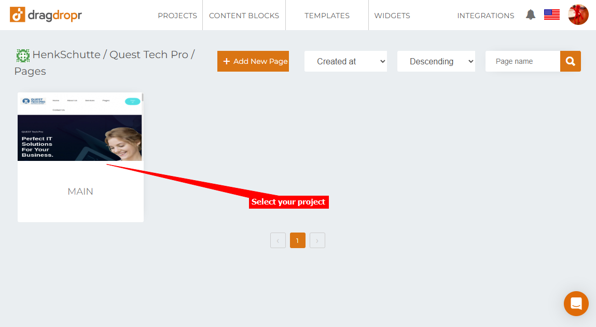Focus the Page name search field
This screenshot has height=327, width=596.
(523, 61)
